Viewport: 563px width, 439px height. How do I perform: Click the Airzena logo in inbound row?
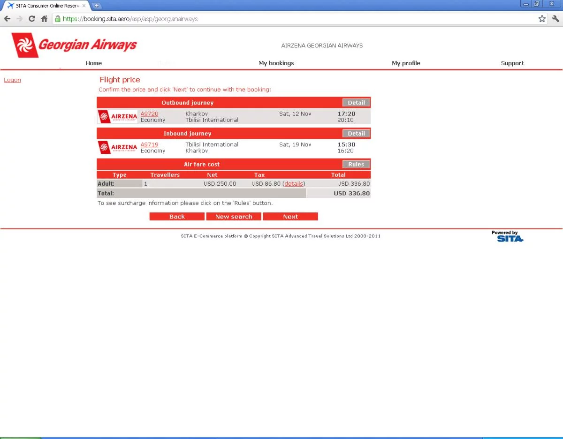pos(118,147)
